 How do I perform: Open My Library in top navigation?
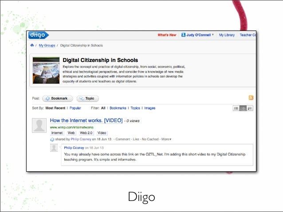227,35
